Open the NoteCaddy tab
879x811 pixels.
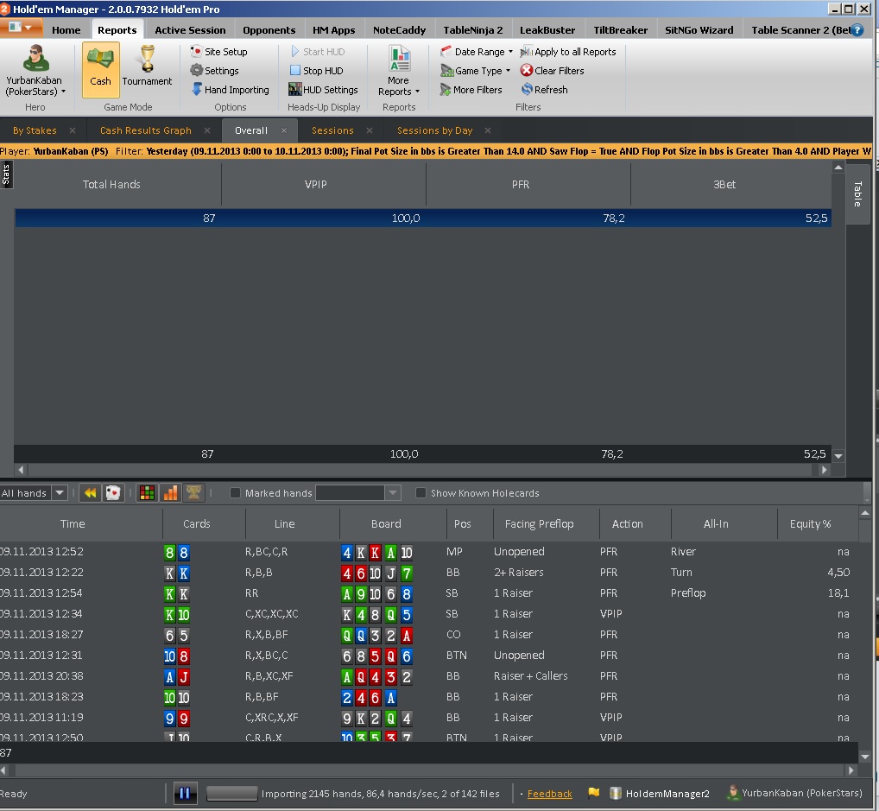coord(399,30)
